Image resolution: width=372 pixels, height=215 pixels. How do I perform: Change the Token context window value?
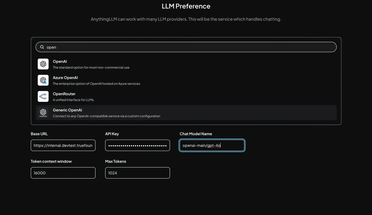pos(63,173)
